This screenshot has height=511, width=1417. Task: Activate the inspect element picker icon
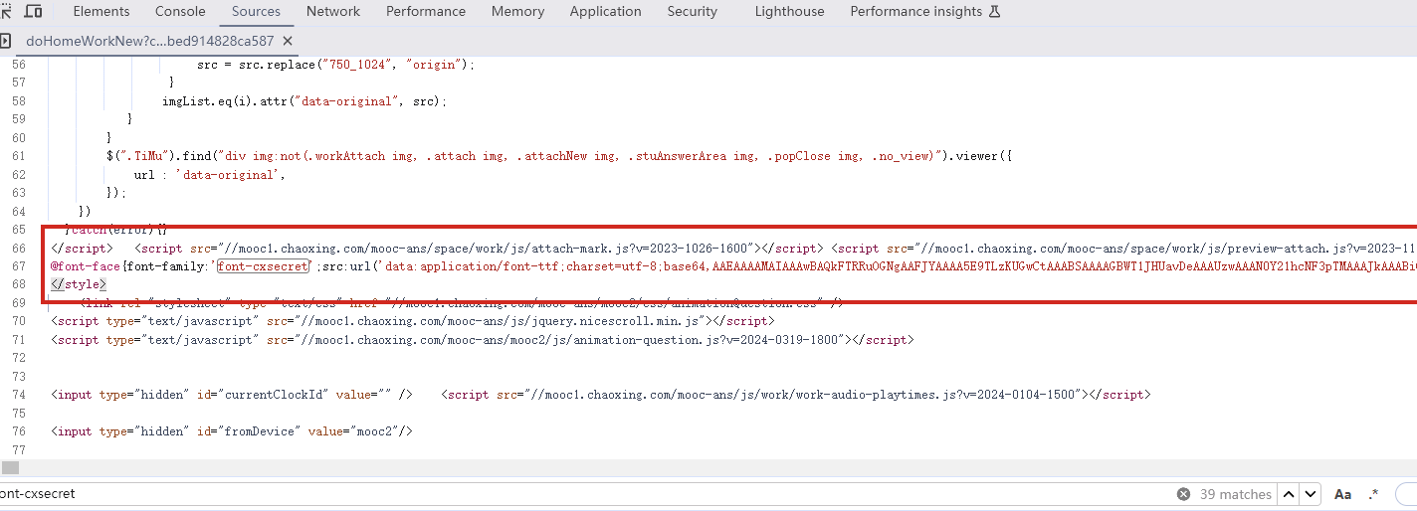tap(5, 12)
